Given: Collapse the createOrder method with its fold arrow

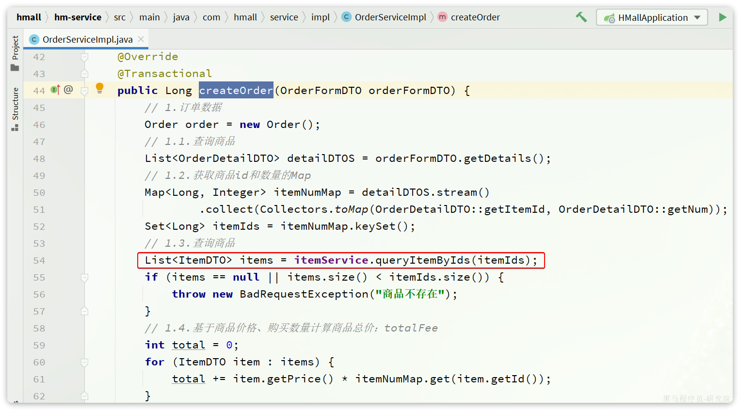Looking at the screenshot, I should click(x=84, y=90).
